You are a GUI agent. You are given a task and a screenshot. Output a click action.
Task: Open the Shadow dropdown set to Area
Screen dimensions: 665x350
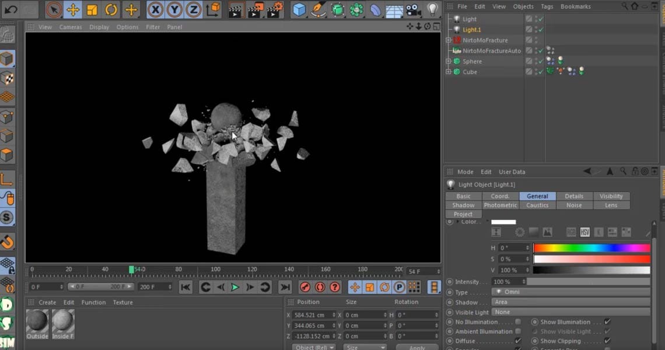[x=570, y=302]
